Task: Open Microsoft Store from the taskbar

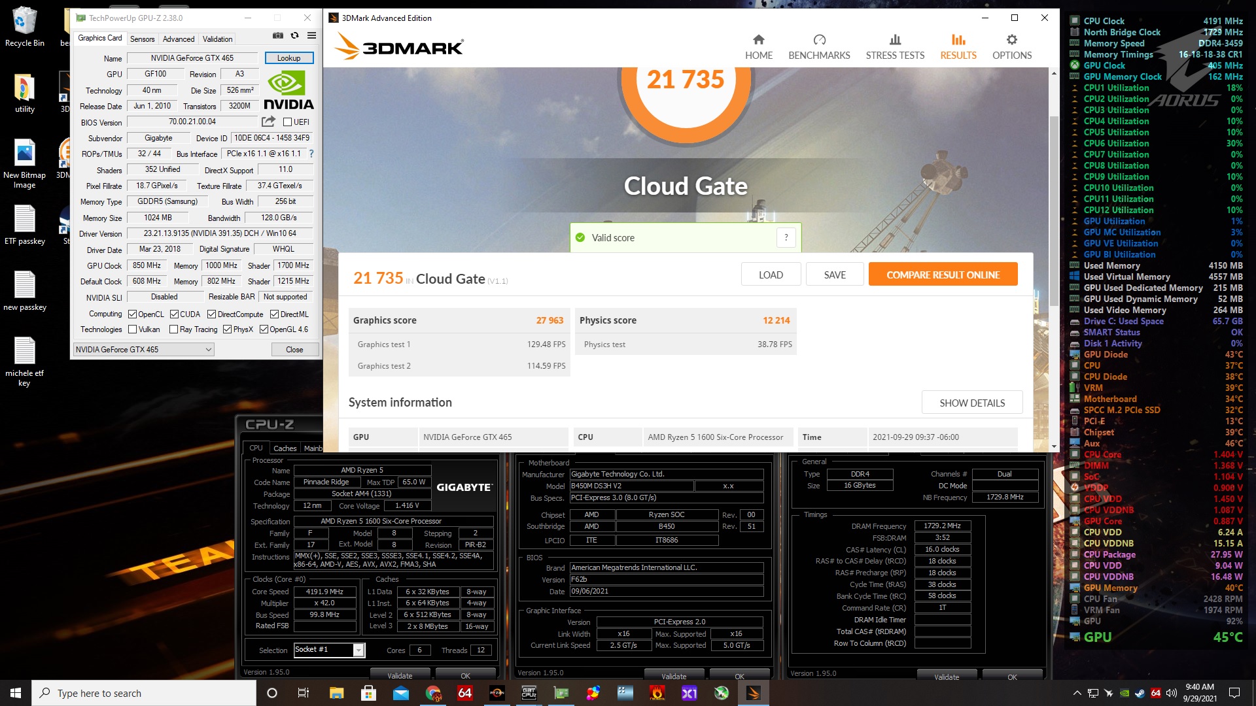Action: tap(368, 693)
